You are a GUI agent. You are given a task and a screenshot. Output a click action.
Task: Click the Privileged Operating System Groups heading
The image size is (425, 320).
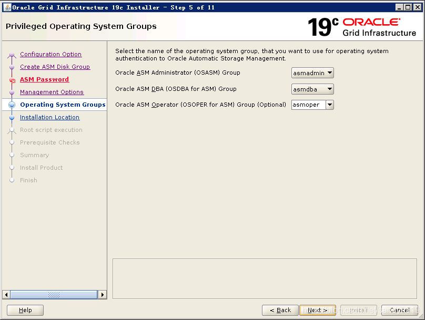coord(81,26)
